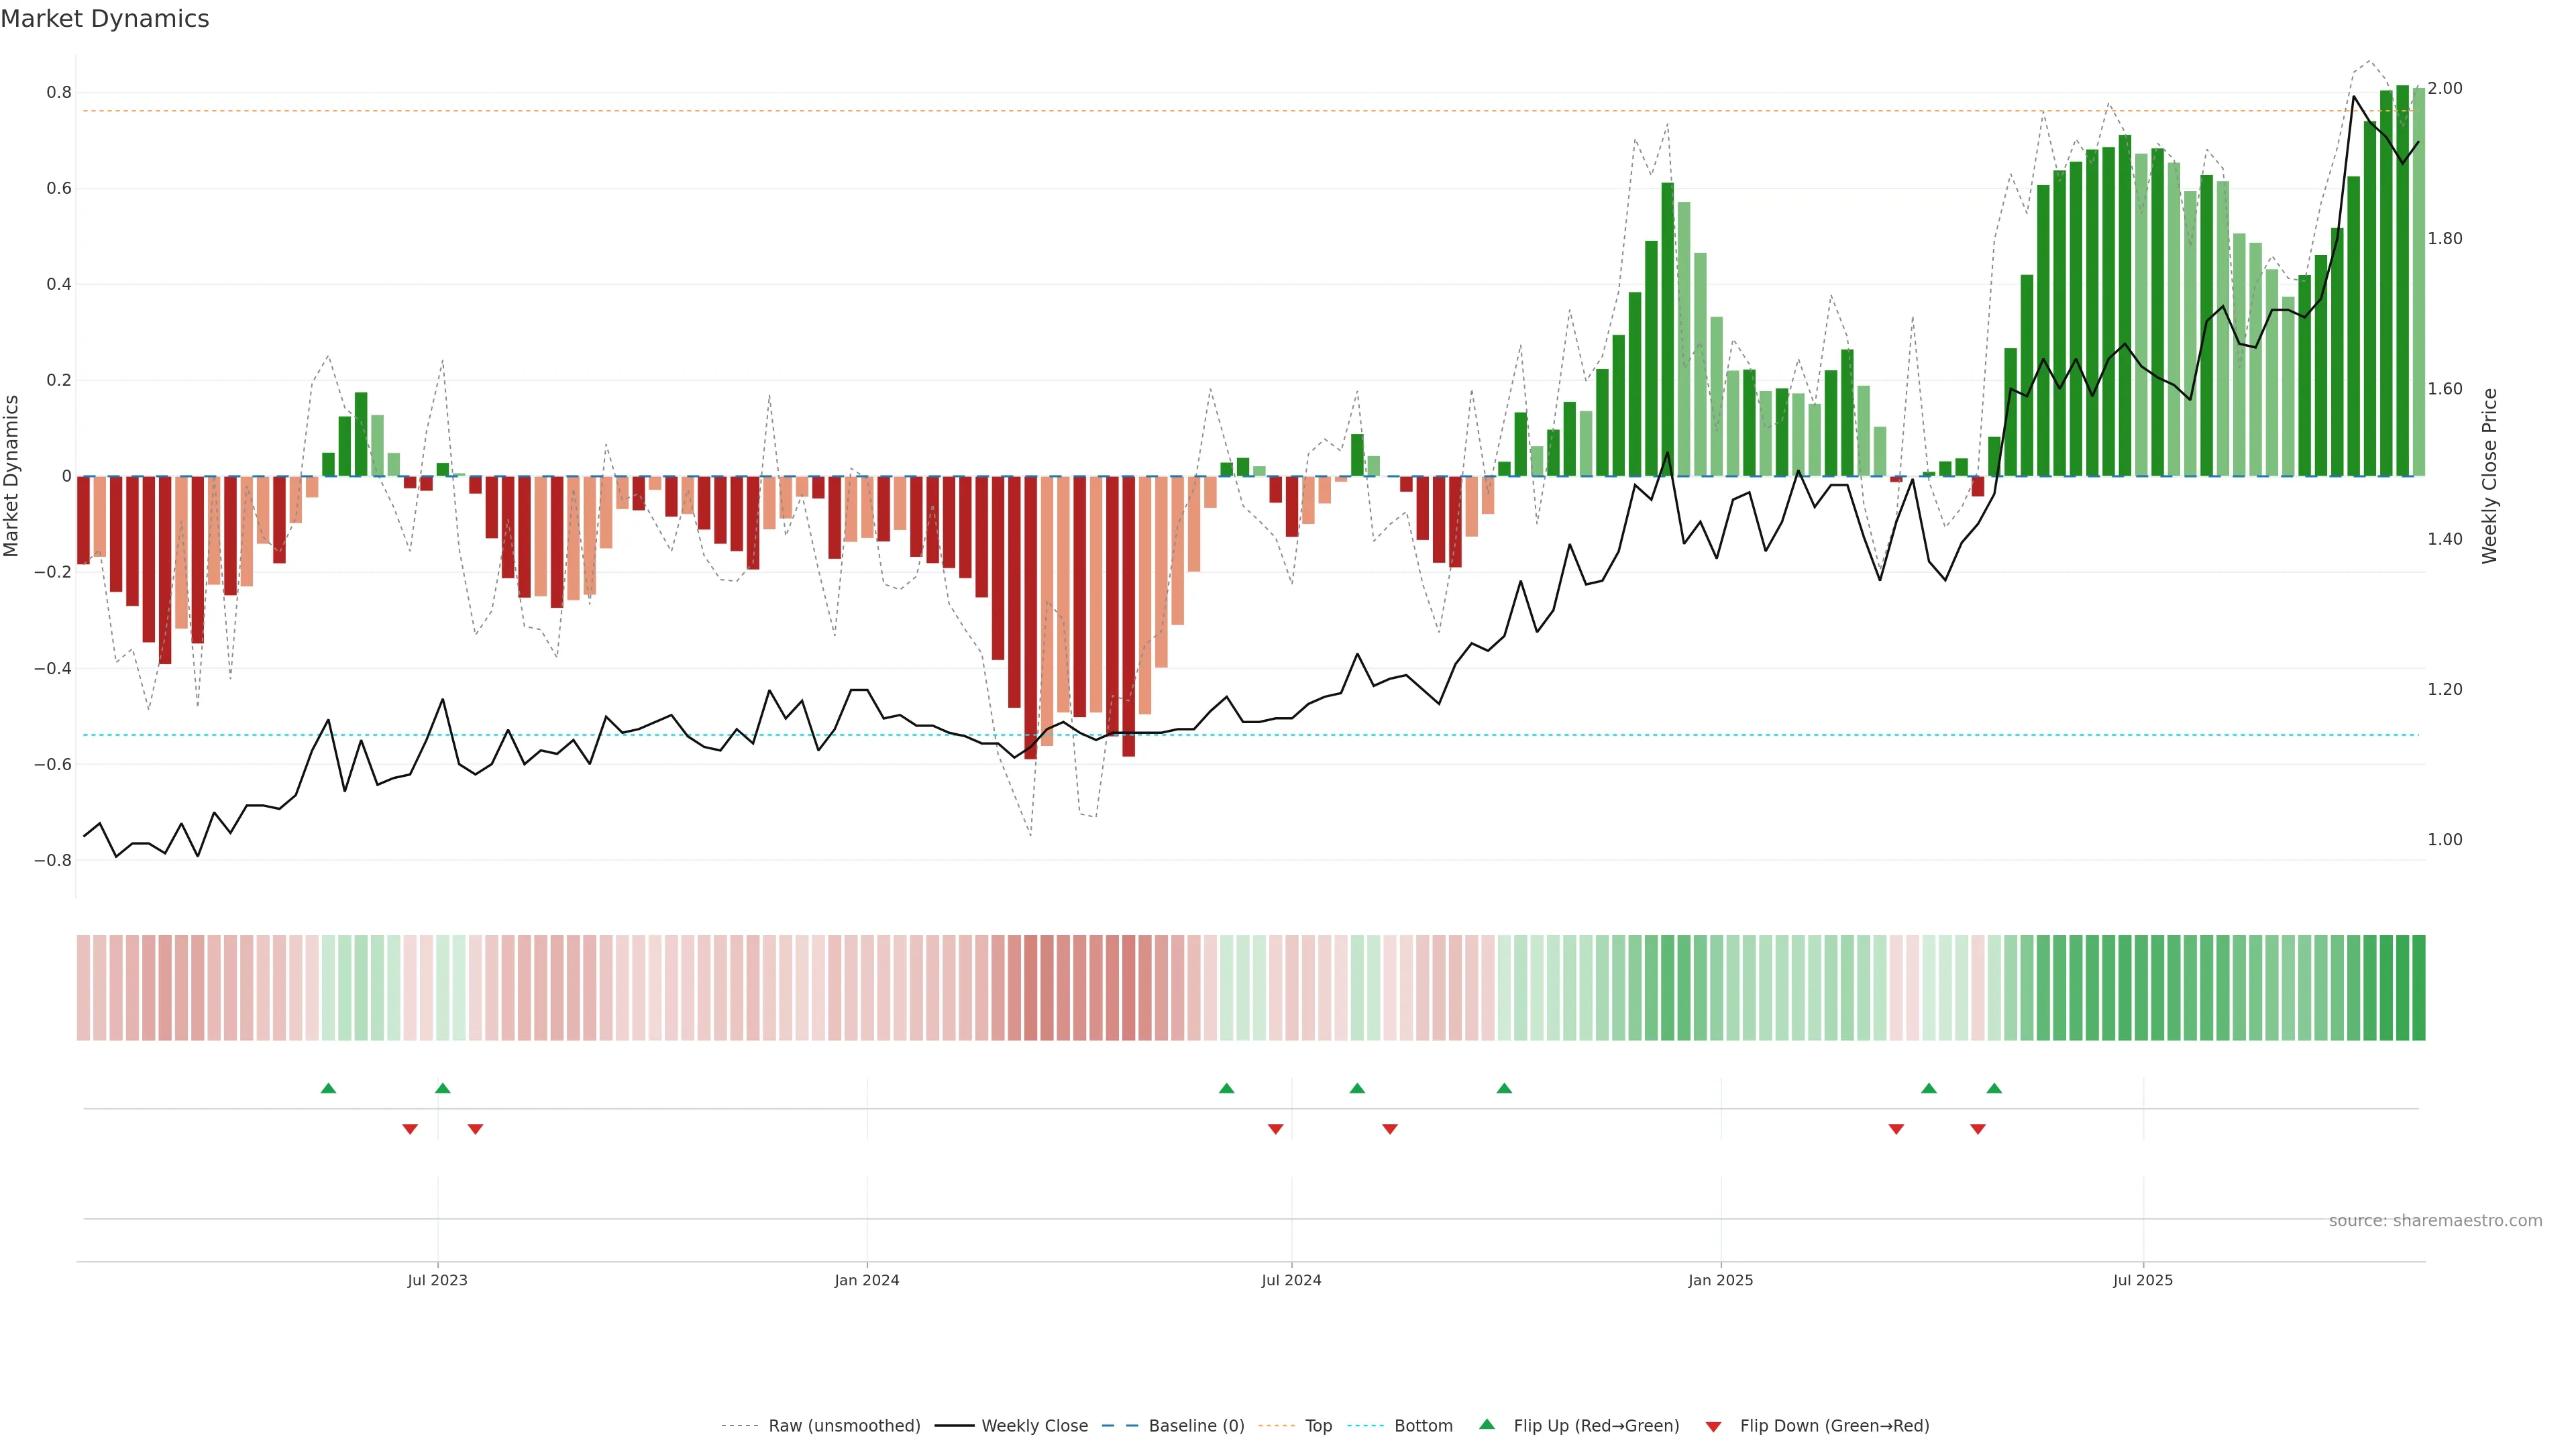Click the green flip-up triangle between Jul 2024 and Jan 2025

(x=1504, y=1088)
